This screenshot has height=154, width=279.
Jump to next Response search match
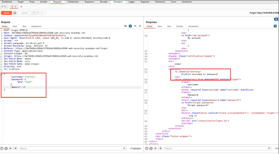pos(160,148)
